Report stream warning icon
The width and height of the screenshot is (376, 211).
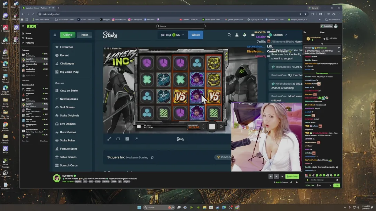pyautogui.click(x=297, y=182)
